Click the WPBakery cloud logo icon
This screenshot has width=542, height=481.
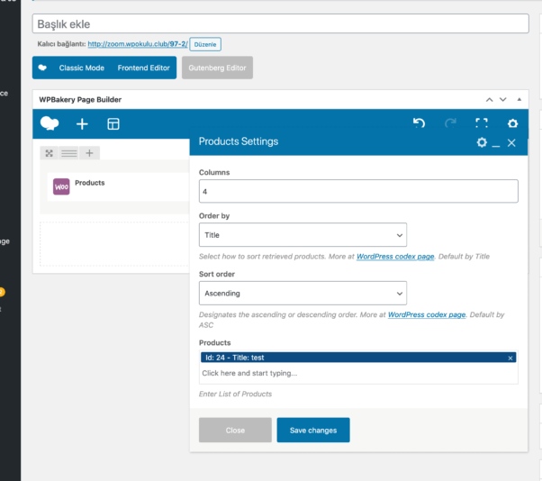pos(50,123)
